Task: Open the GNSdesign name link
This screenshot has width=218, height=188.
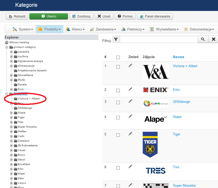Action: (x=182, y=102)
